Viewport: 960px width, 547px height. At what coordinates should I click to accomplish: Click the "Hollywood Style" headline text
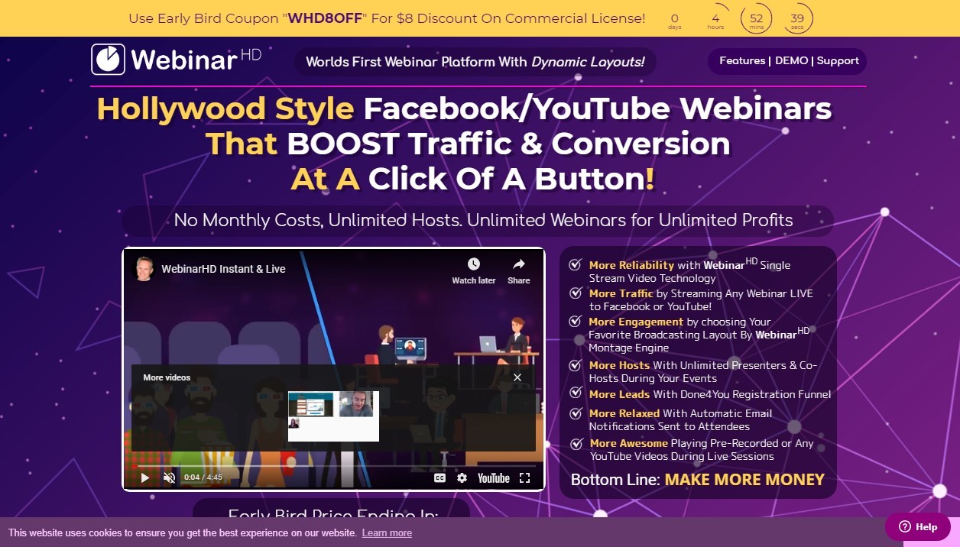click(x=225, y=109)
